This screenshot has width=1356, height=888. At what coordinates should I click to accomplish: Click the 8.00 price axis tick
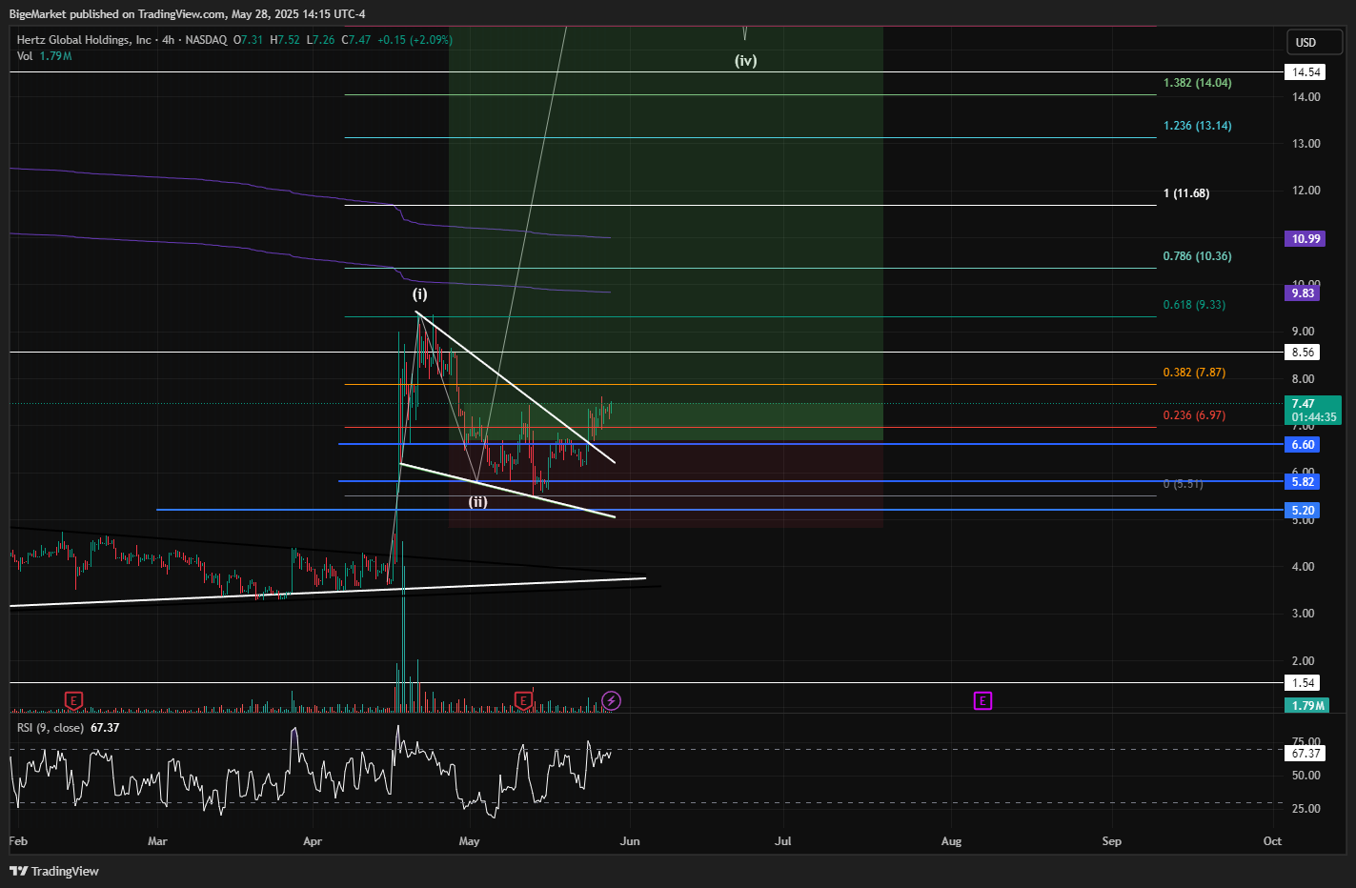(1303, 379)
